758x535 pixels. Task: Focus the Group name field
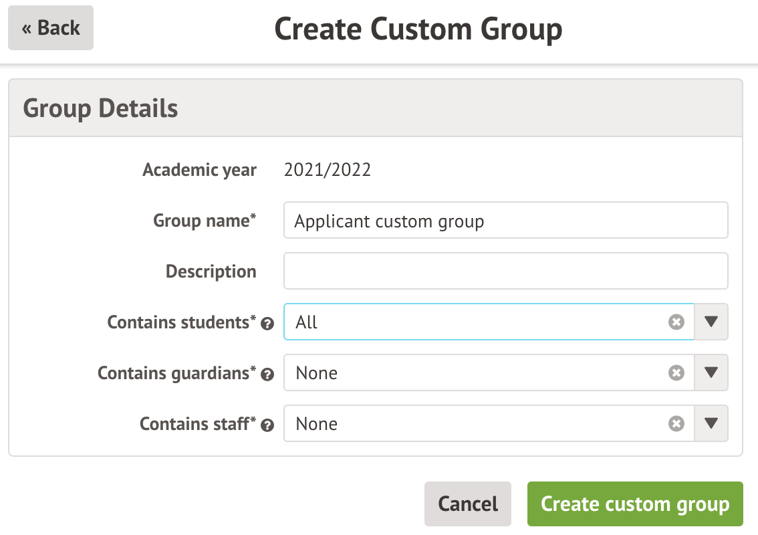pyautogui.click(x=505, y=220)
